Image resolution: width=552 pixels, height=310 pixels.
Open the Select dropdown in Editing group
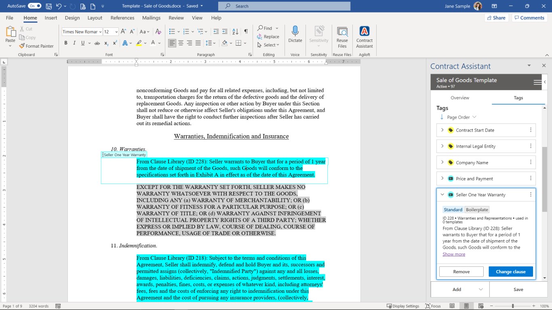pyautogui.click(x=268, y=45)
